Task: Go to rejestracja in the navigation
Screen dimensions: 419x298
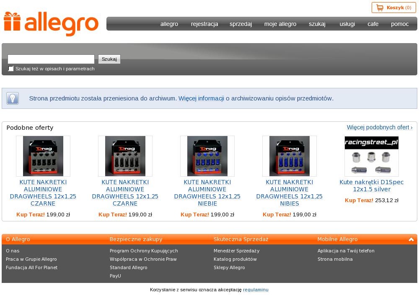Action: (x=204, y=24)
